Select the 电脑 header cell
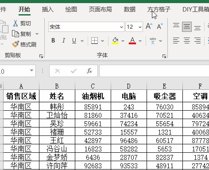This screenshot has width=209, height=170. point(129,96)
